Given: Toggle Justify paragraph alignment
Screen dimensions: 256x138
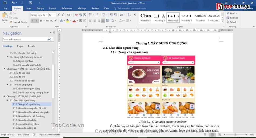Looking at the screenshot, I should click(x=103, y=21).
